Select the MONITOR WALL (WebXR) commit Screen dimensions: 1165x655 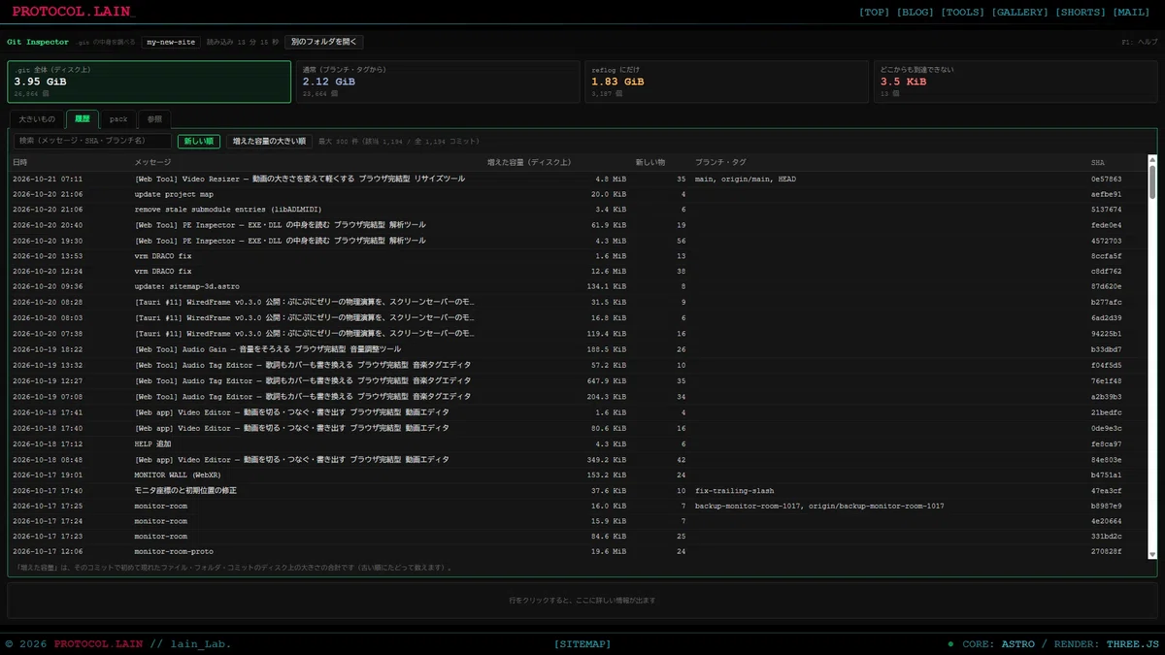(x=578, y=475)
